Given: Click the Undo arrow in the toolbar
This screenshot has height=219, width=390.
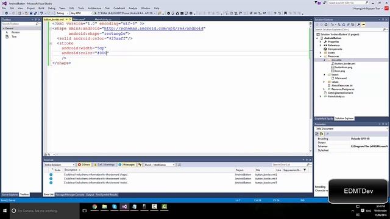Looking at the screenshot, I should [x=42, y=13].
